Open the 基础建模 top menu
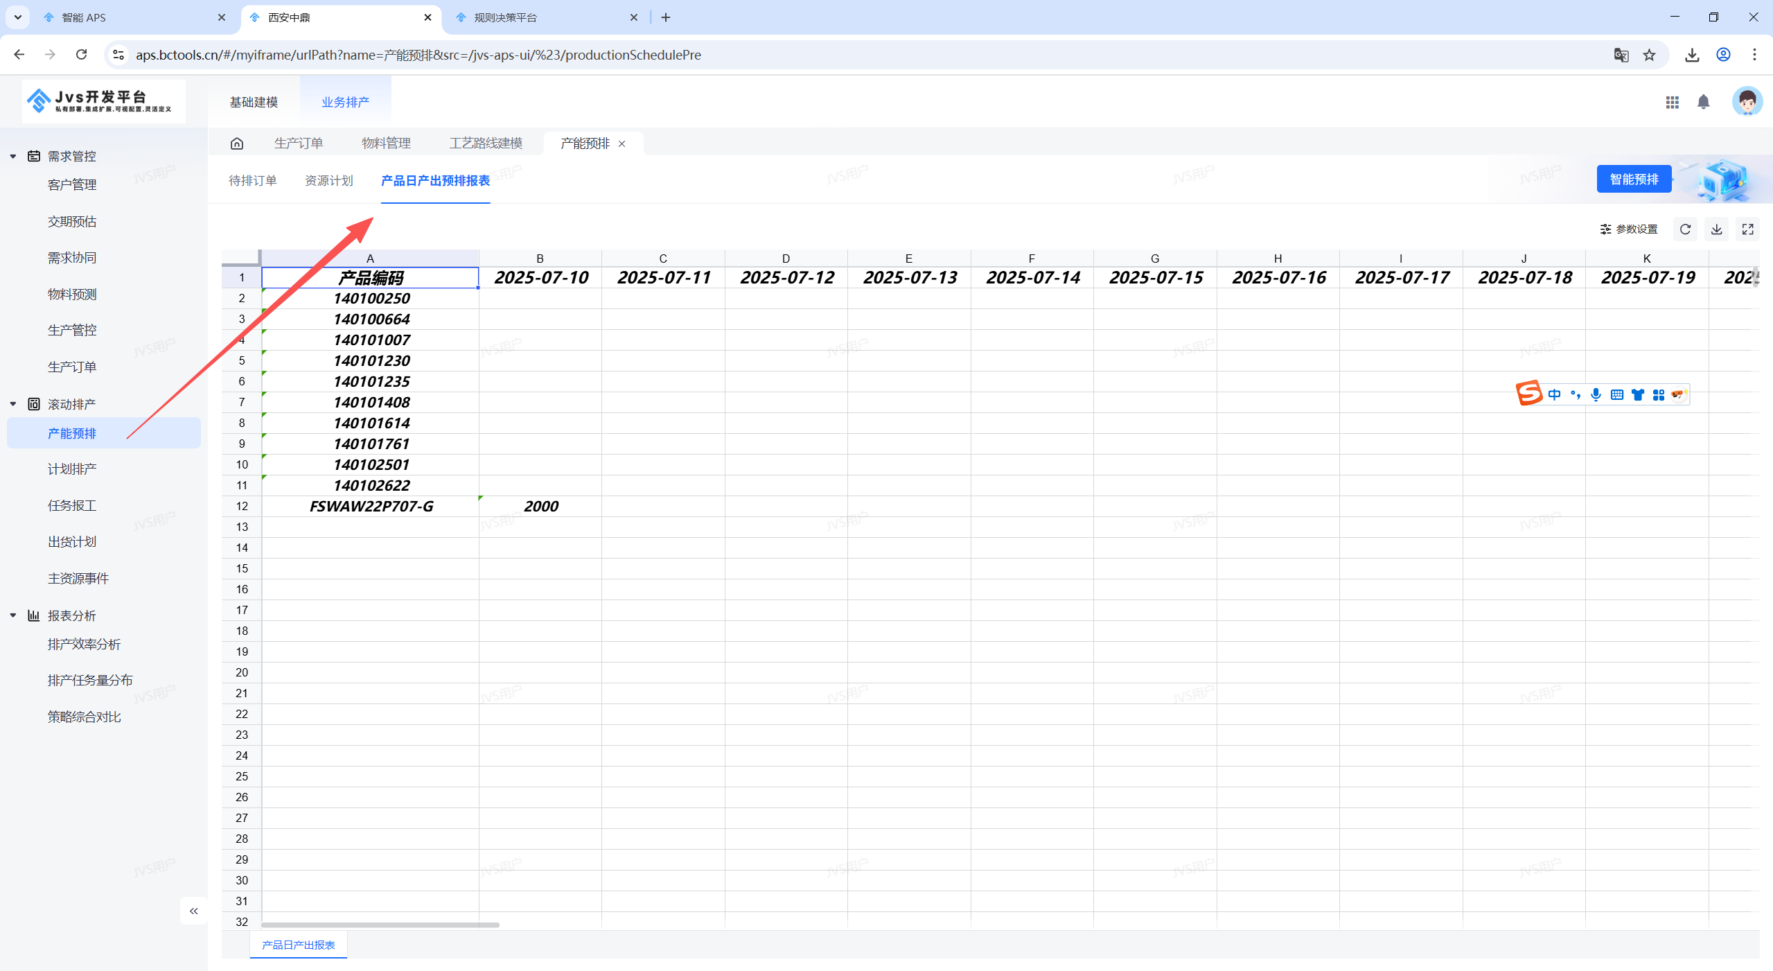Screen dimensions: 1773x971 (x=254, y=103)
